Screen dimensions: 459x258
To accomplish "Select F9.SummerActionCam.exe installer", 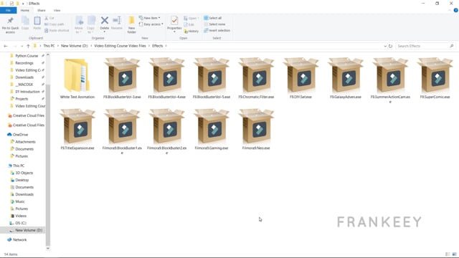I will click(390, 80).
